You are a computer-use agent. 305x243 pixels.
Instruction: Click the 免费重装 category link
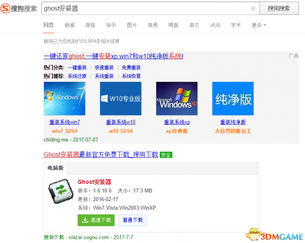[x=132, y=68]
